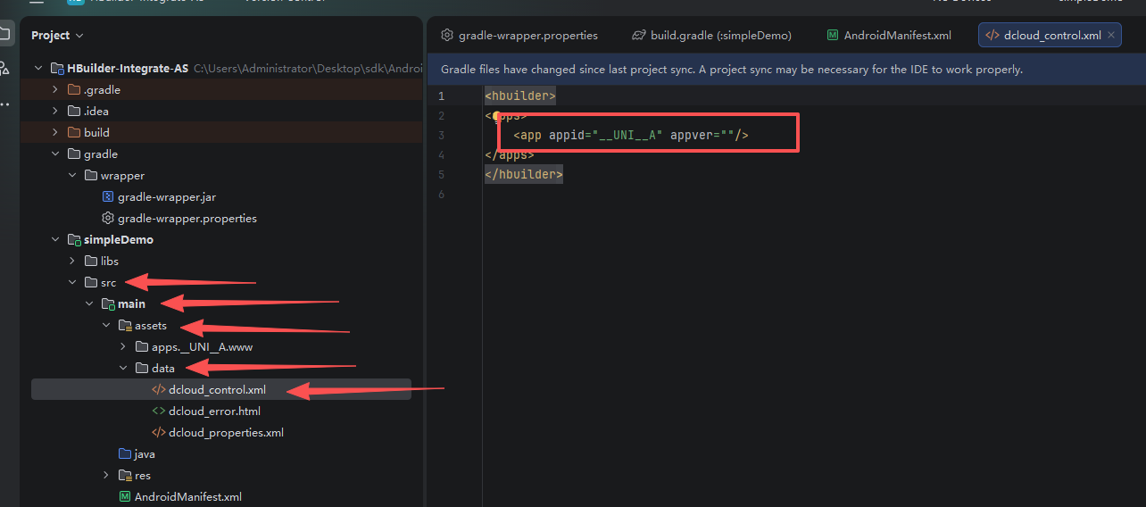
Task: Open the tool window below Project icon
Action: (x=5, y=69)
